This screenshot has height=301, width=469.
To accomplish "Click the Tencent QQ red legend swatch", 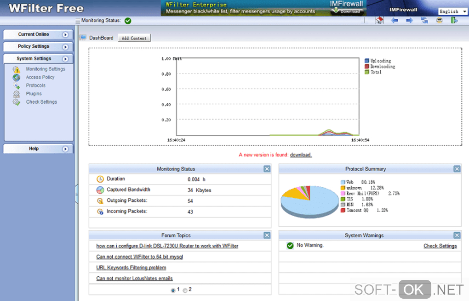I will (x=343, y=210).
